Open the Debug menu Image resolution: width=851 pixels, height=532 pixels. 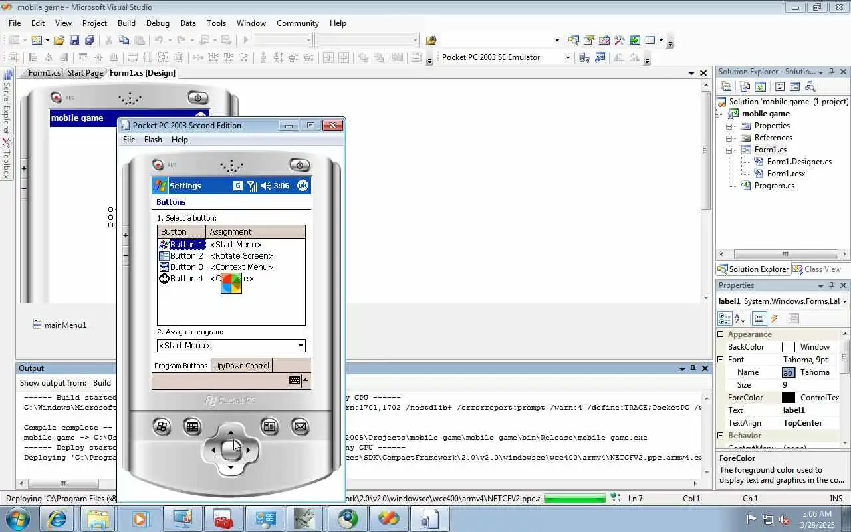(x=158, y=23)
